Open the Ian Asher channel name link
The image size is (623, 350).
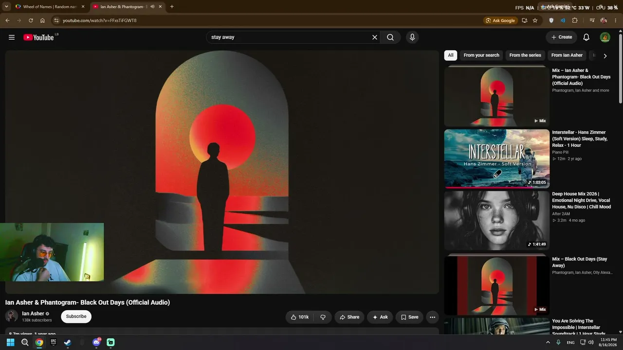pos(33,314)
